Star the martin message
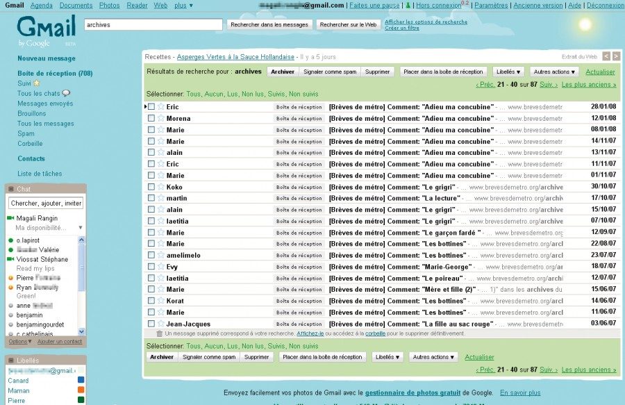Image resolution: width=625 pixels, height=405 pixels. (x=161, y=198)
